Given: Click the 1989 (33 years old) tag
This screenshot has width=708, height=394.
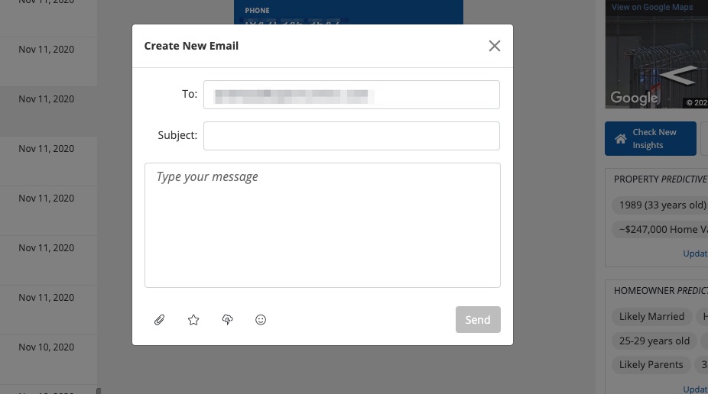Looking at the screenshot, I should click(x=661, y=205).
